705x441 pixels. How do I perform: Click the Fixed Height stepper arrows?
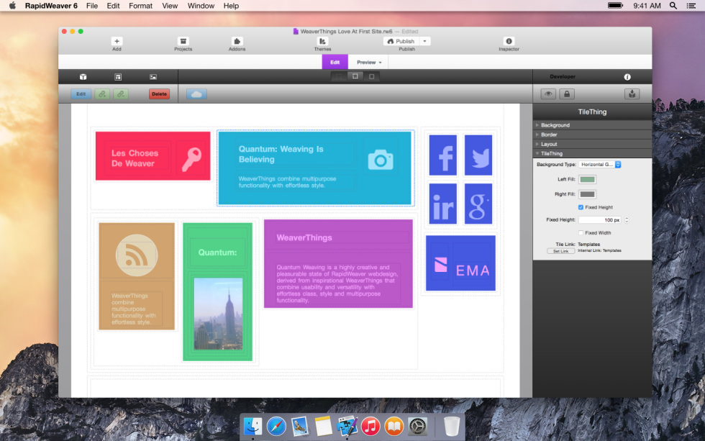pyautogui.click(x=627, y=220)
